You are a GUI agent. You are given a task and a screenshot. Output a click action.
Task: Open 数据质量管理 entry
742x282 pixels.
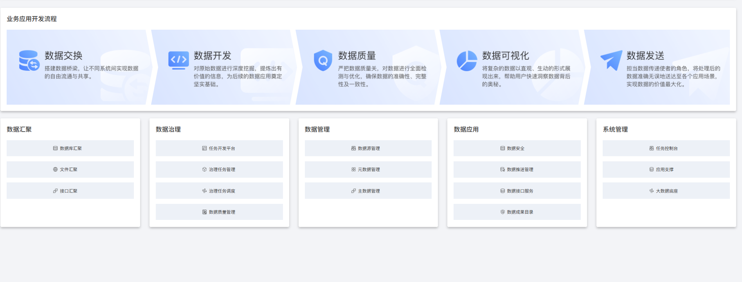(x=219, y=212)
